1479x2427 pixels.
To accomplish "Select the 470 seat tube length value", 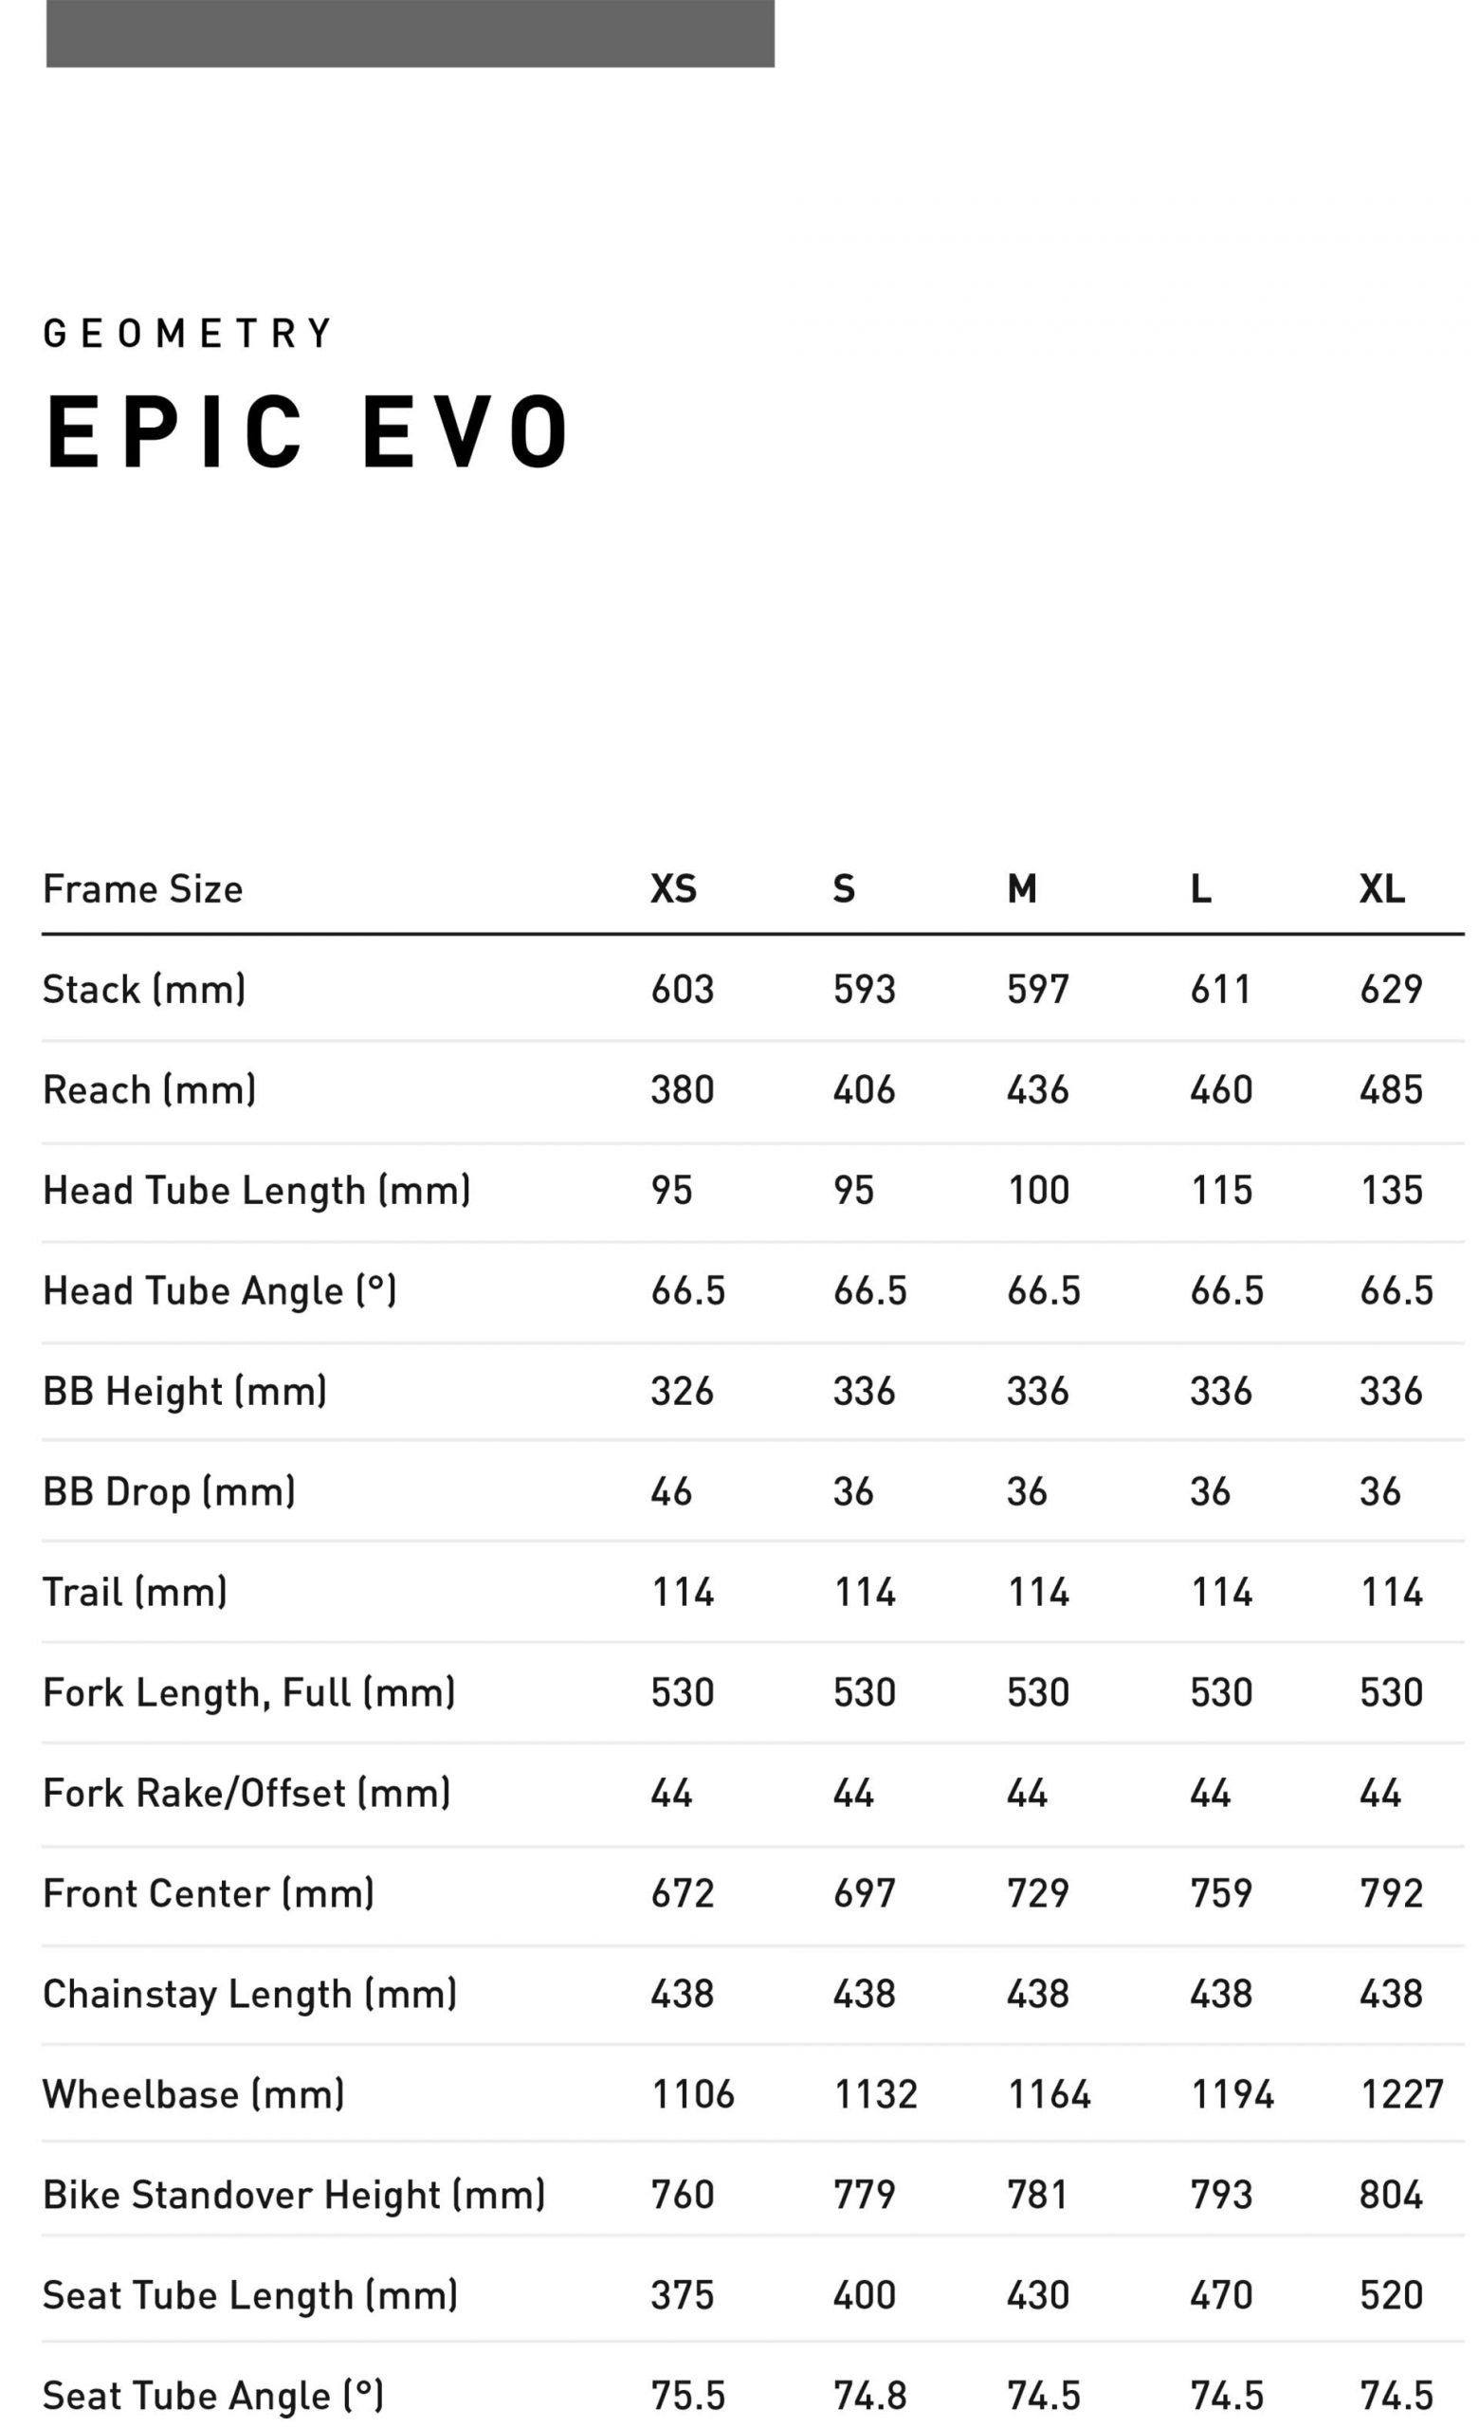I will (1220, 2296).
